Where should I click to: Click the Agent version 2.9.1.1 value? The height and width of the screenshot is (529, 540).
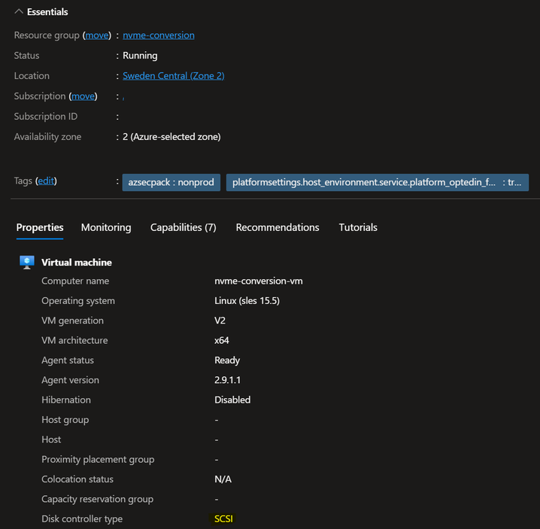tap(232, 380)
